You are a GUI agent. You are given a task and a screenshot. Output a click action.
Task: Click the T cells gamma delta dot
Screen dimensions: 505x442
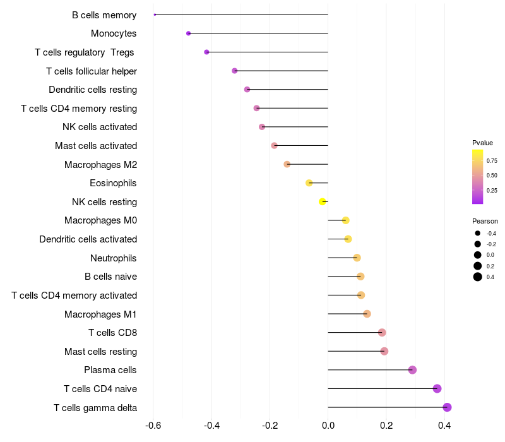447,407
